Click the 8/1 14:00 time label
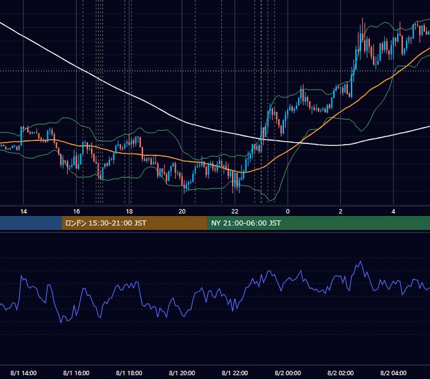The width and height of the screenshot is (430, 379). tap(23, 373)
